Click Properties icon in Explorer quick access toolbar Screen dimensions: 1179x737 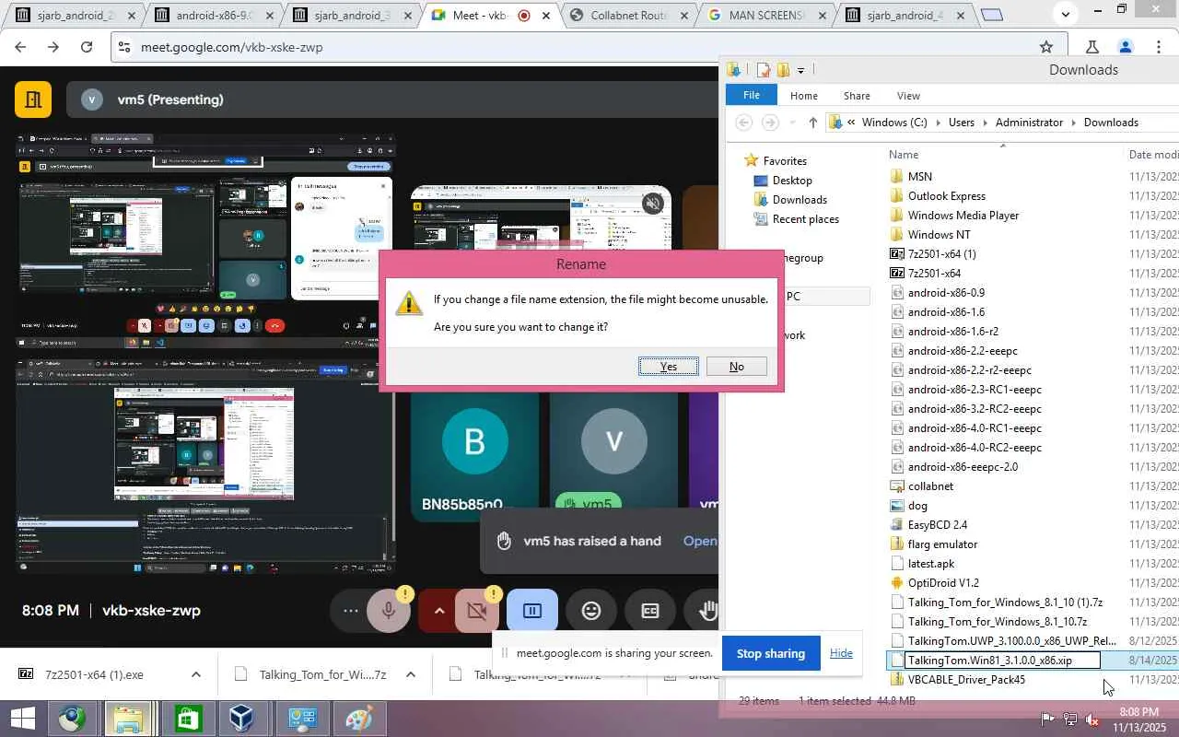pyautogui.click(x=764, y=70)
